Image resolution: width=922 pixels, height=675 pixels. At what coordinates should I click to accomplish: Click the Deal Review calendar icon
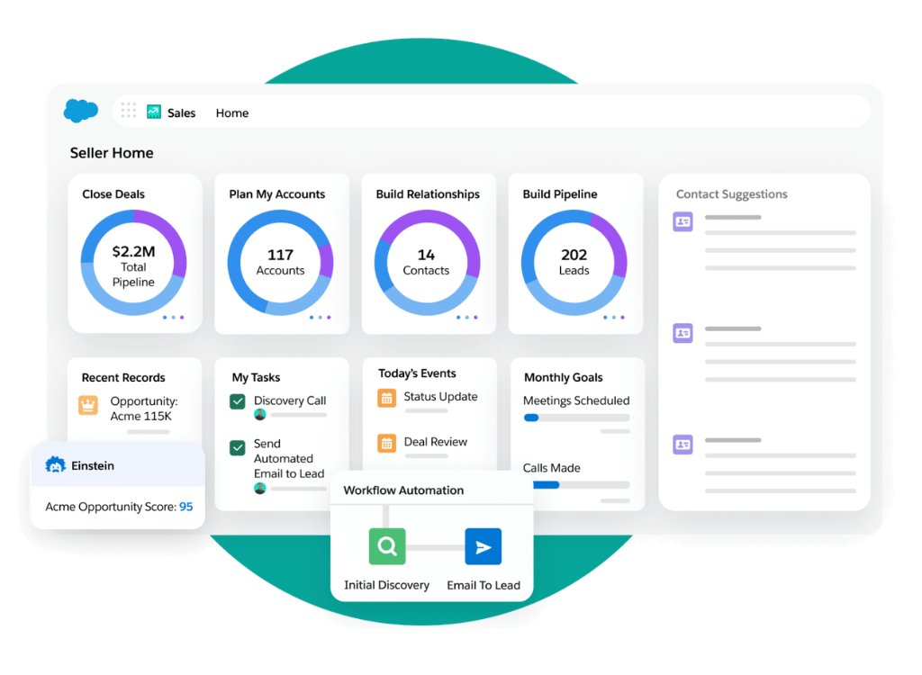coord(387,442)
